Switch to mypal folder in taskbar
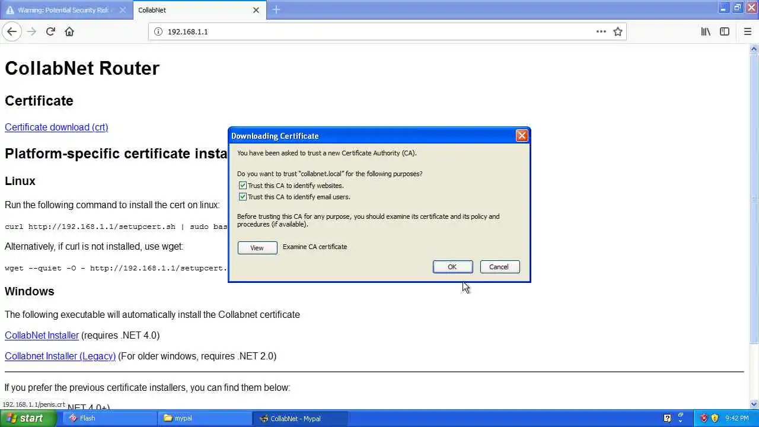Image resolution: width=759 pixels, height=427 pixels. (x=205, y=418)
